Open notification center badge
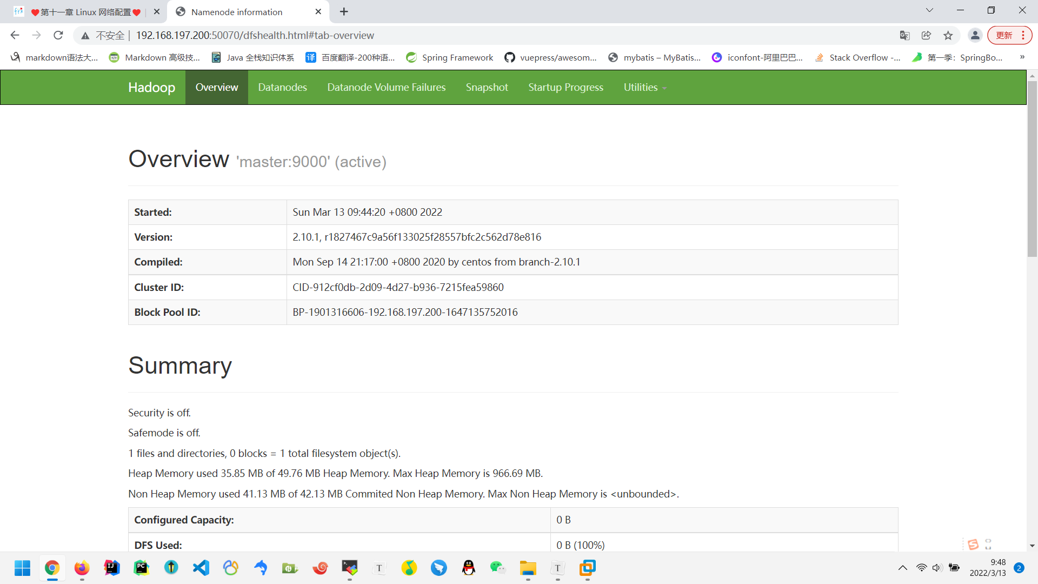Image resolution: width=1038 pixels, height=584 pixels. (1019, 568)
